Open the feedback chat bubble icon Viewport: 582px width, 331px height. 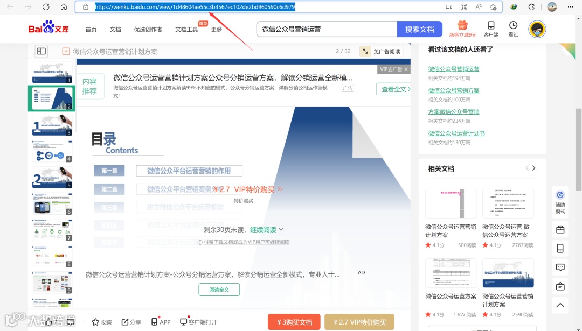(560, 267)
